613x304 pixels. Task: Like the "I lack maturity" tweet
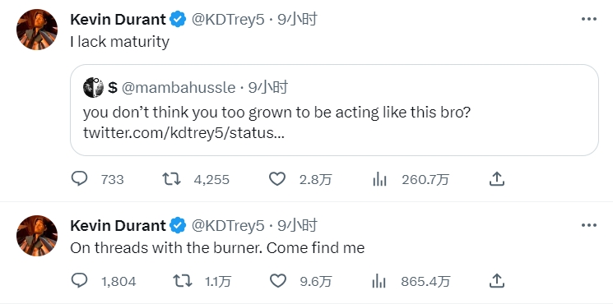(277, 179)
